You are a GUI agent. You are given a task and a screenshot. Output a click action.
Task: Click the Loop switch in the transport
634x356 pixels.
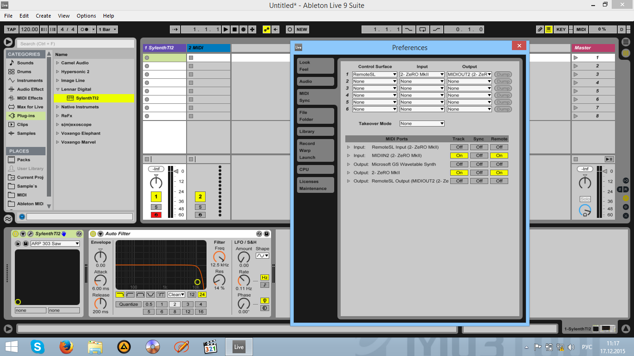tap(422, 29)
